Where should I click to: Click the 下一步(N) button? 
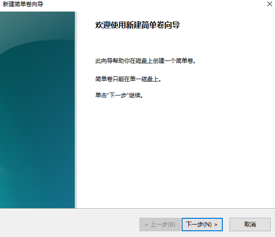click(202, 225)
